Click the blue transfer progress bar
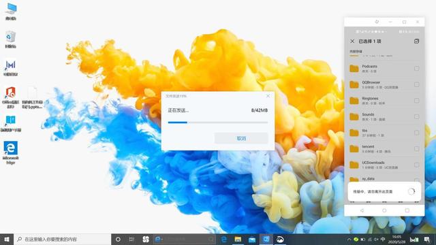This screenshot has width=436, height=245. [x=218, y=122]
